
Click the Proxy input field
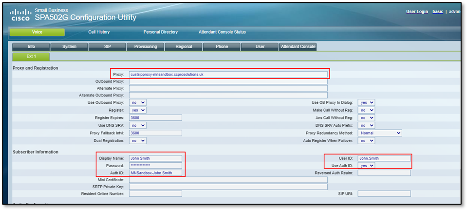click(228, 75)
